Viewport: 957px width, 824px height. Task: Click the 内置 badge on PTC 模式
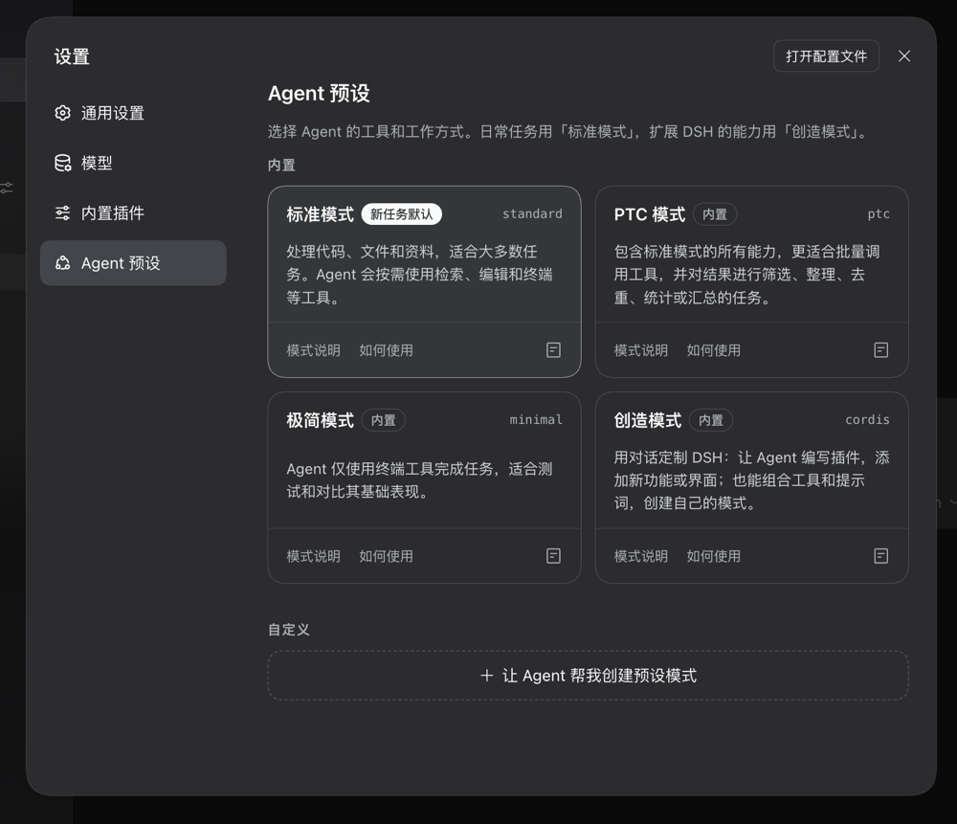coord(715,214)
